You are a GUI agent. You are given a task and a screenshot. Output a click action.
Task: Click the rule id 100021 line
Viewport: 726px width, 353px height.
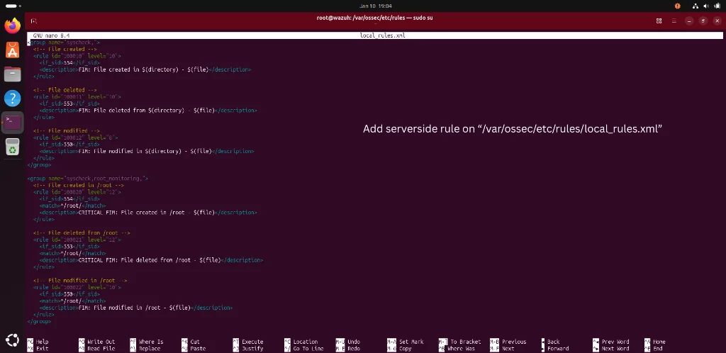click(x=77, y=240)
